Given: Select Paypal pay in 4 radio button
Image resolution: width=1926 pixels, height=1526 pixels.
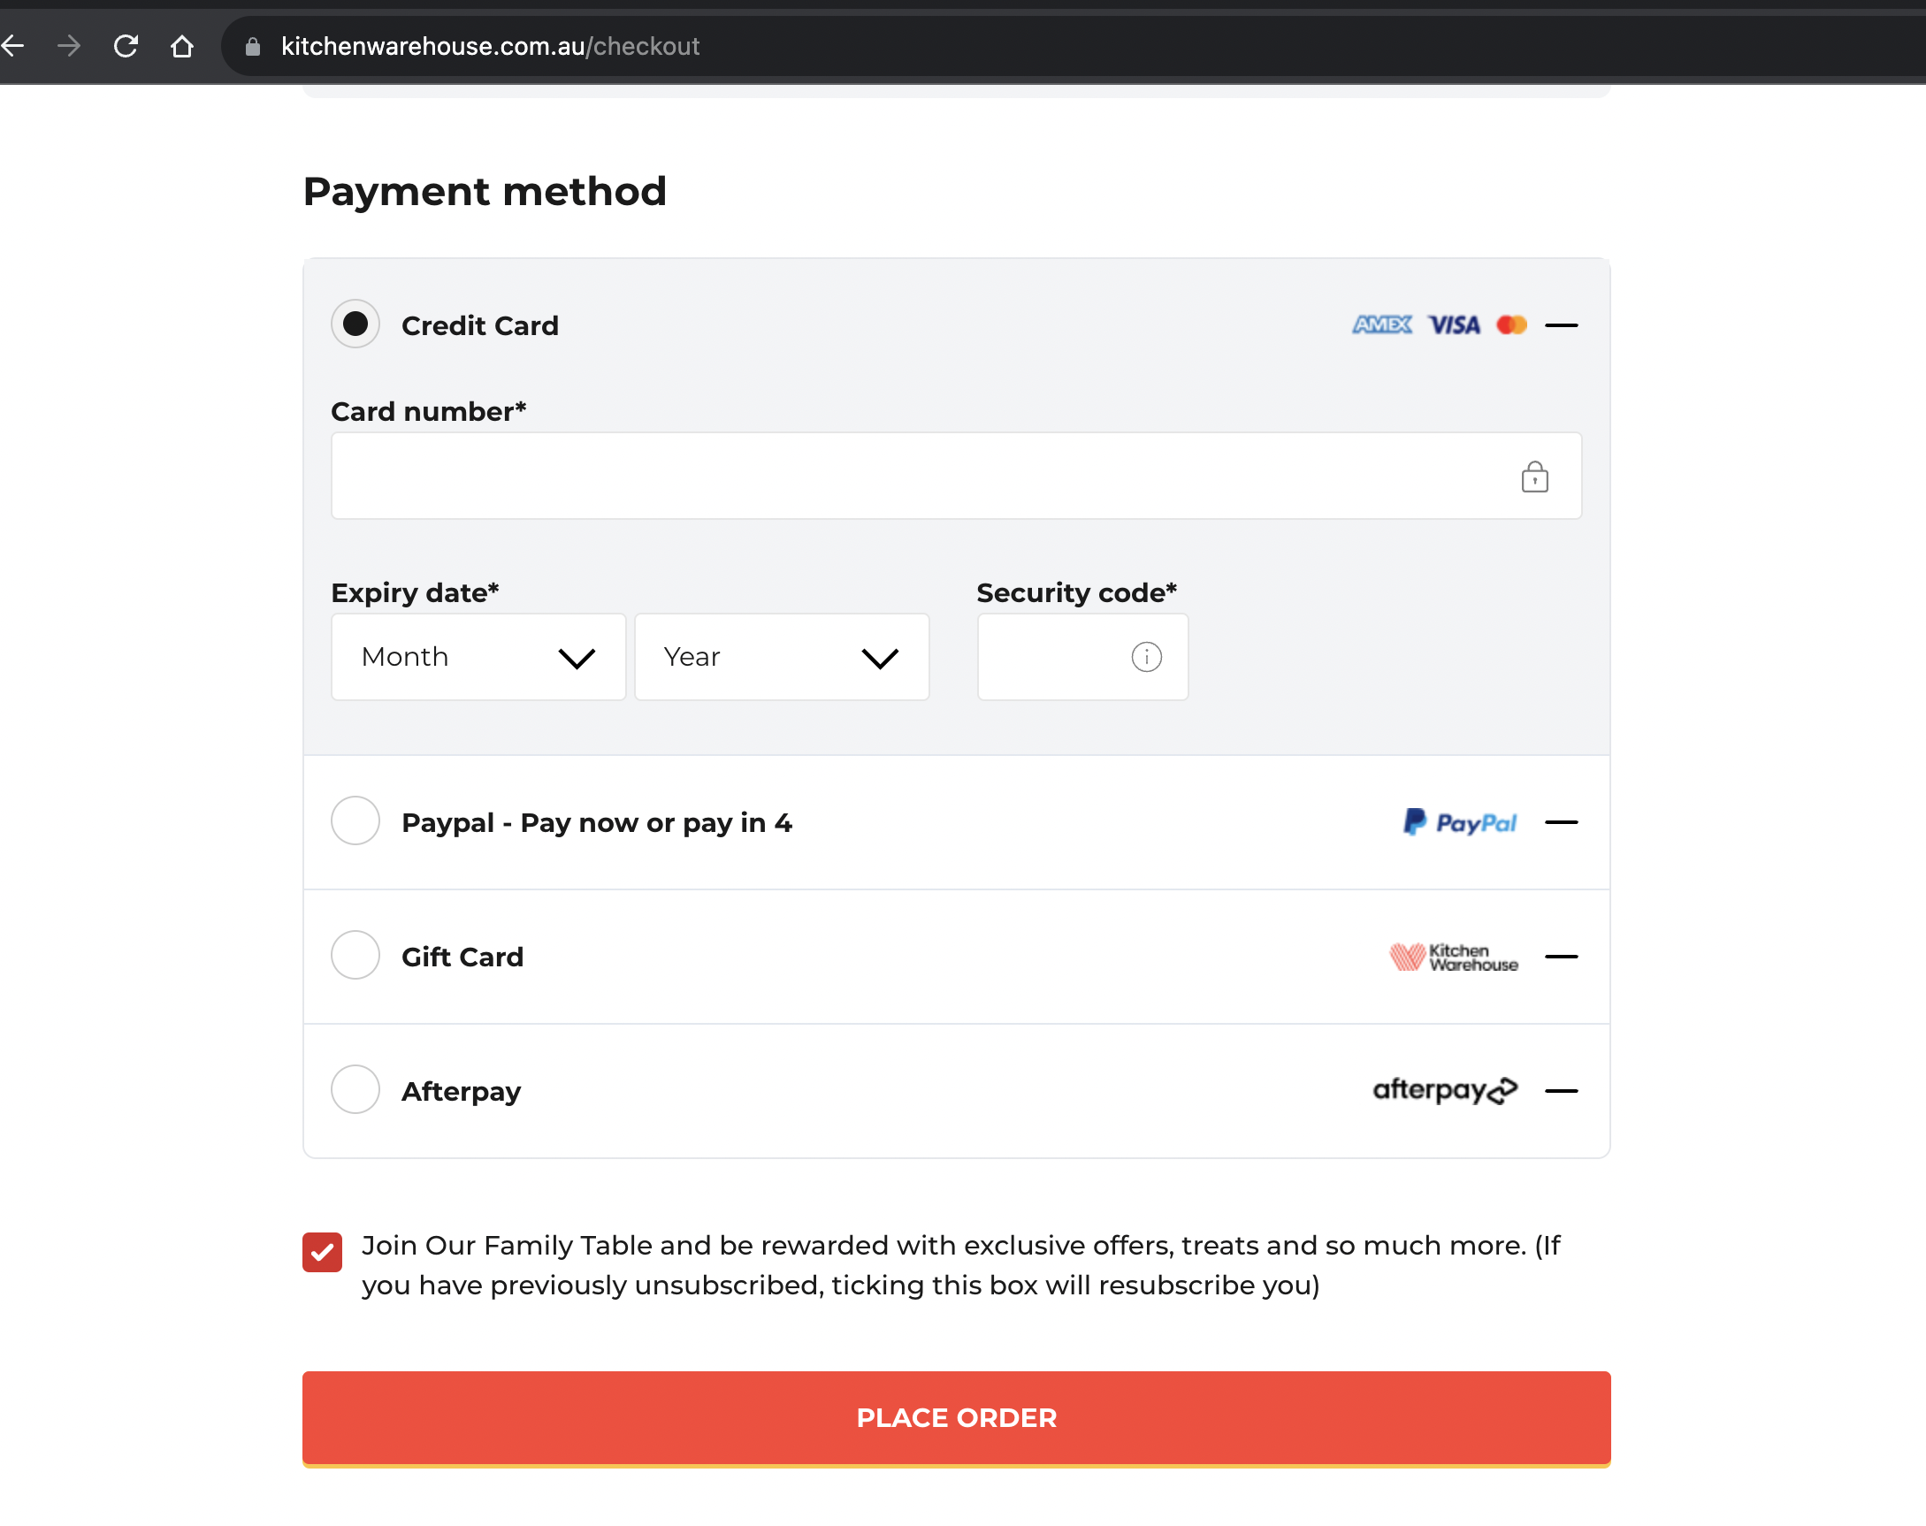Looking at the screenshot, I should point(355,821).
